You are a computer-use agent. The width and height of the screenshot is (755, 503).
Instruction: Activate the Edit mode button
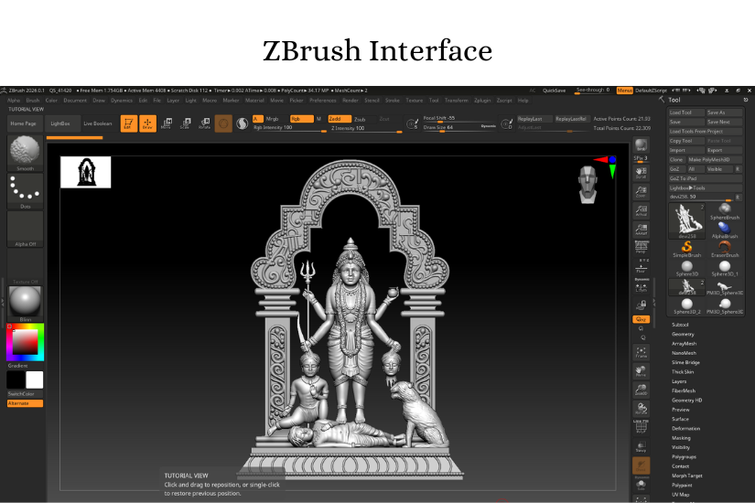128,123
